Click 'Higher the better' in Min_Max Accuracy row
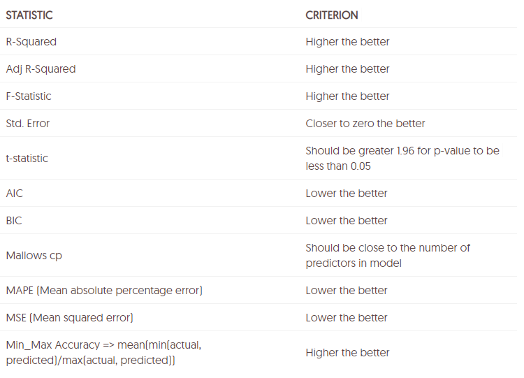 click(347, 353)
